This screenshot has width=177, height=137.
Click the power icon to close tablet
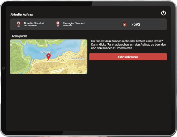[163, 13]
